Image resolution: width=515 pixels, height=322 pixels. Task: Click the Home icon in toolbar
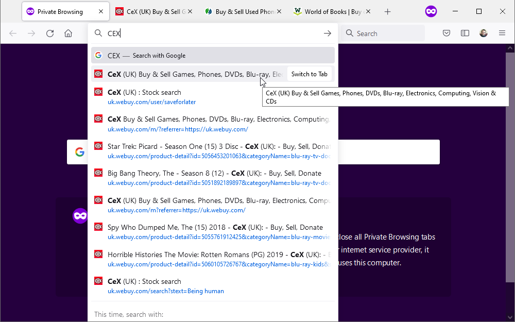coord(68,33)
